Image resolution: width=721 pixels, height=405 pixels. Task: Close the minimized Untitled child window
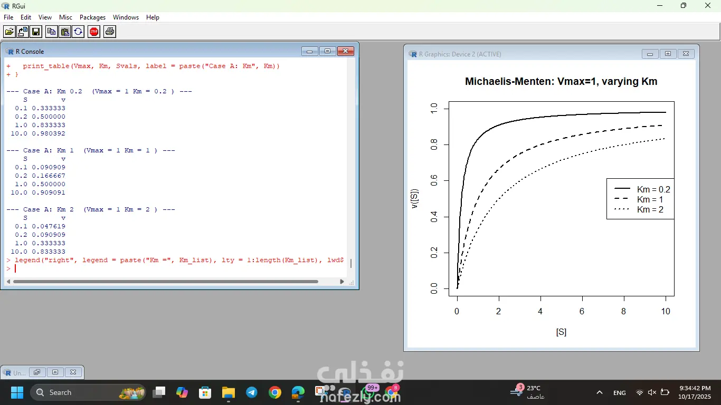(73, 372)
